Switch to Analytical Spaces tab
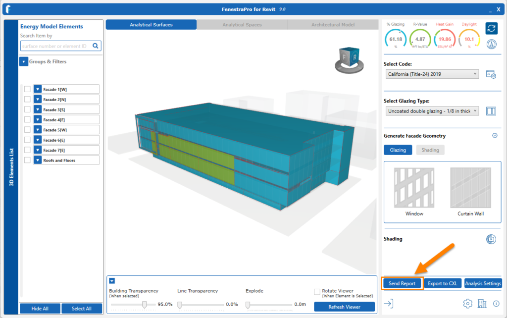 click(x=242, y=25)
